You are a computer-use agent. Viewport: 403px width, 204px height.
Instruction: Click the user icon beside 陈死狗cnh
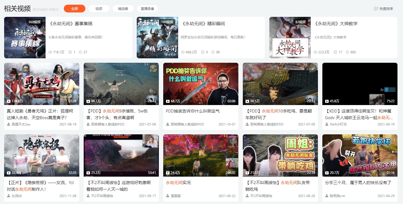pos(327,196)
